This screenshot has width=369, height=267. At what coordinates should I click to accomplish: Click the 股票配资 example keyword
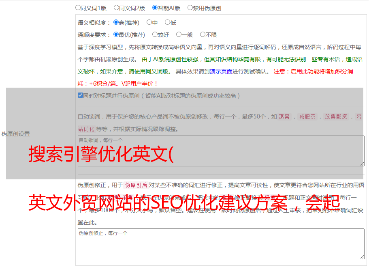tap(336, 116)
